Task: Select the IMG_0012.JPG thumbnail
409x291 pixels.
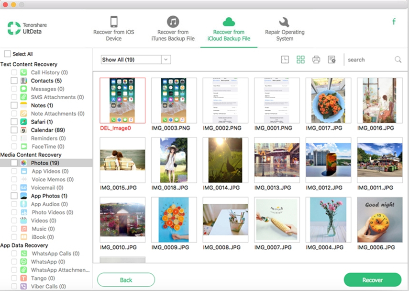Action: coord(329,160)
